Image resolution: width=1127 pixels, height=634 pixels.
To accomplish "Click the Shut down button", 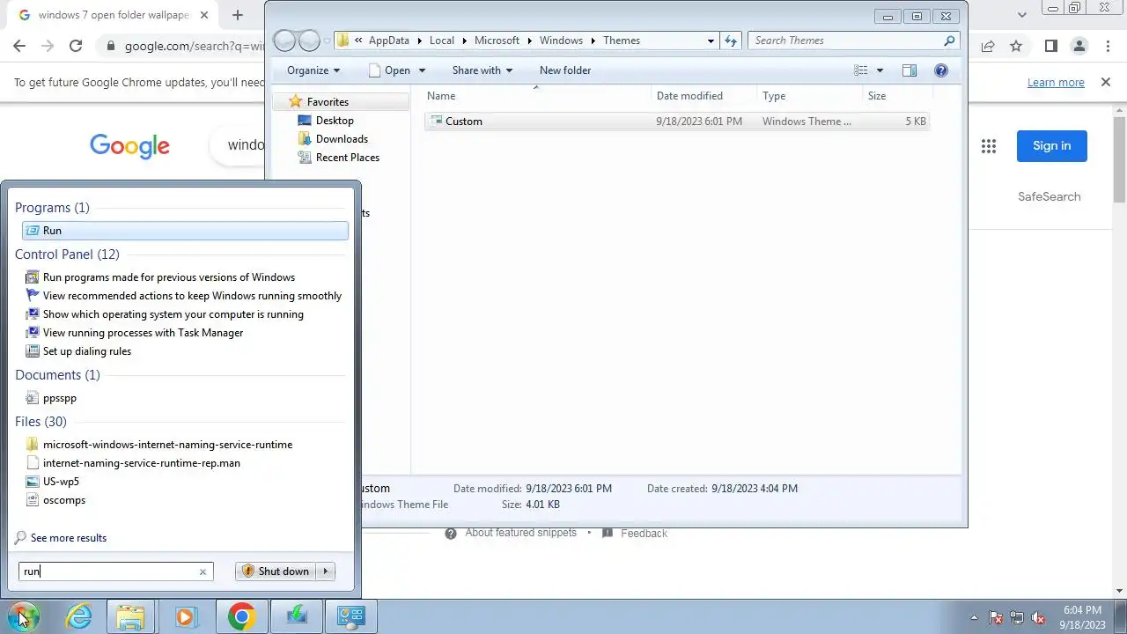I will coord(276,571).
